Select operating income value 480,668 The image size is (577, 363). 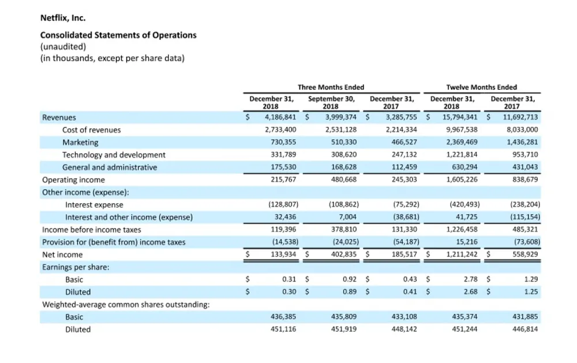[x=344, y=179]
